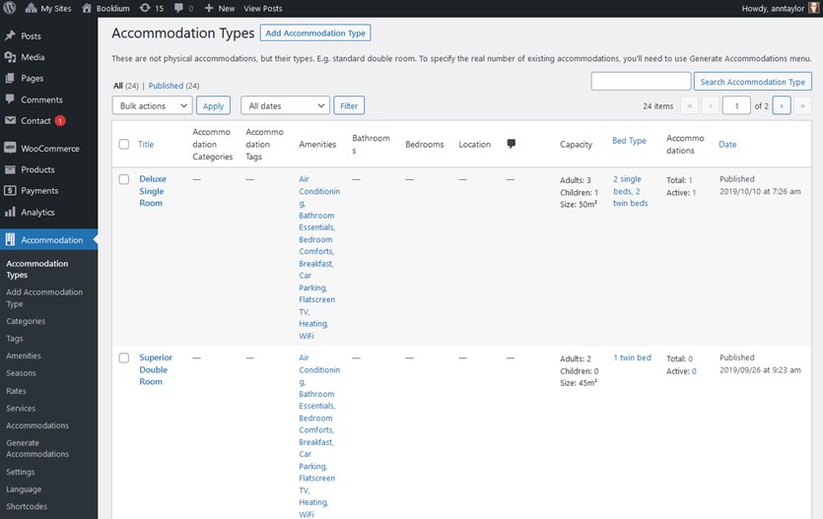The width and height of the screenshot is (823, 519).
Task: Open the 15 pending updates
Action: [152, 9]
